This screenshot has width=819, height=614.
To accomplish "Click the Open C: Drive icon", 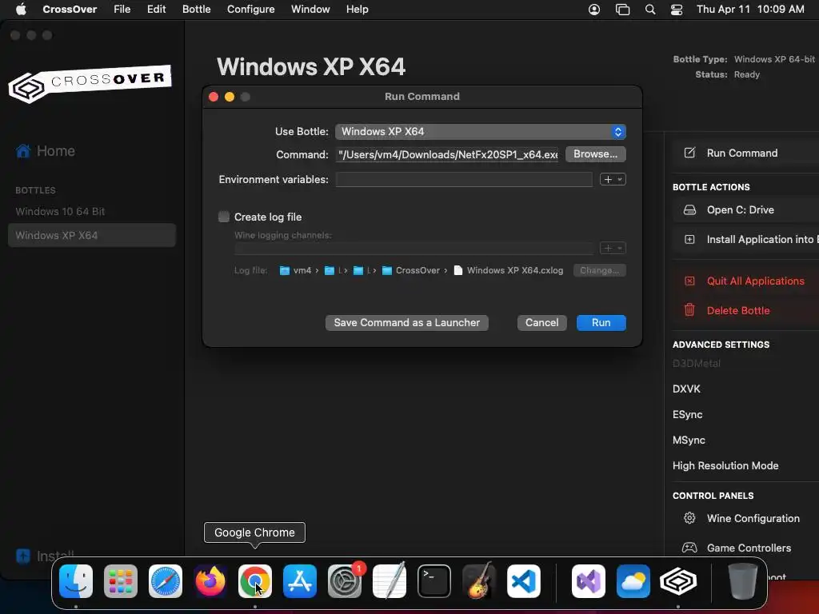I will tap(689, 210).
